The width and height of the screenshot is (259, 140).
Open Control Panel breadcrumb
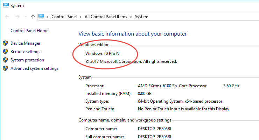point(64,17)
